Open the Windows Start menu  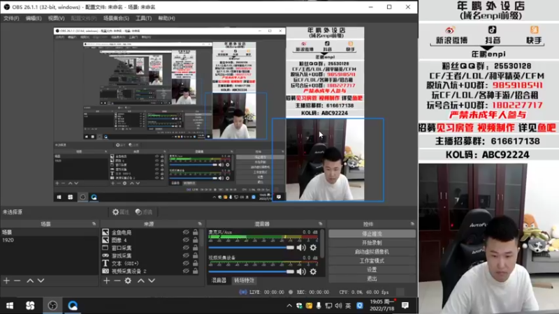click(10, 306)
